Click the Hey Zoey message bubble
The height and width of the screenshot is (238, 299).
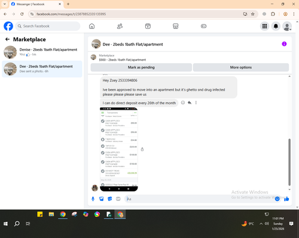[x=169, y=87]
